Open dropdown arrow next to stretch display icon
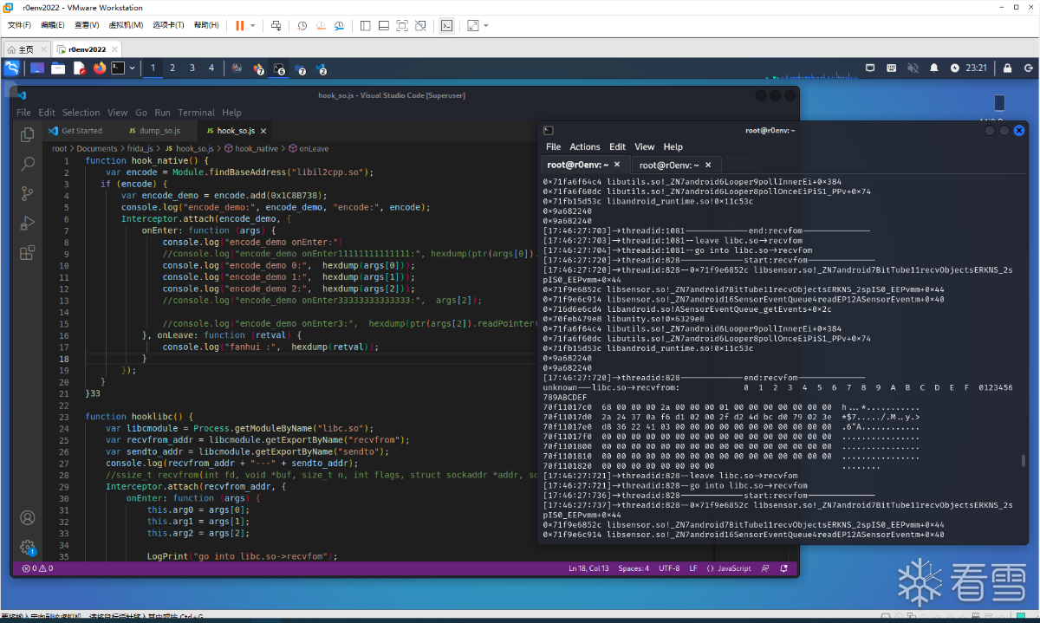The height and width of the screenshot is (623, 1040). (x=485, y=26)
